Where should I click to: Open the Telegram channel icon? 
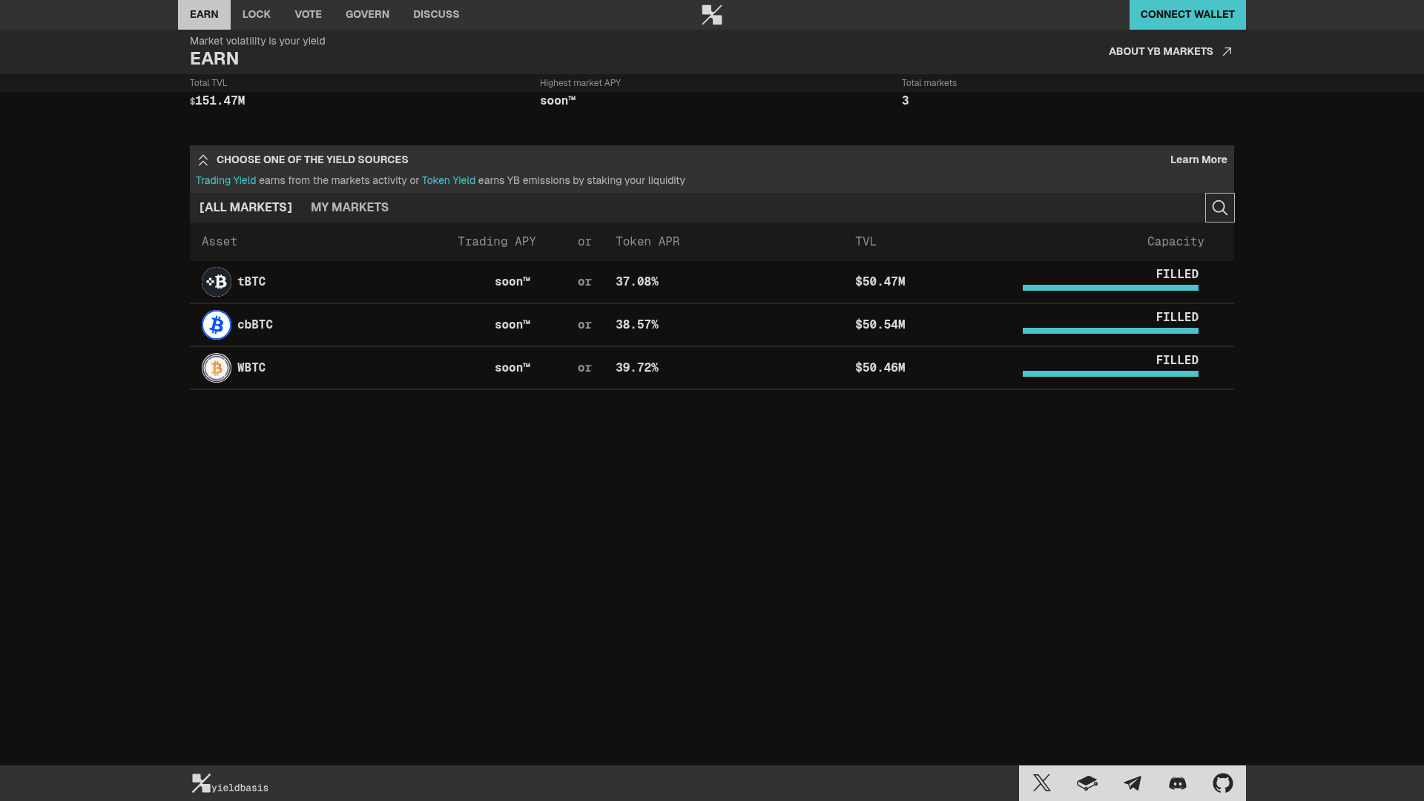click(1133, 783)
